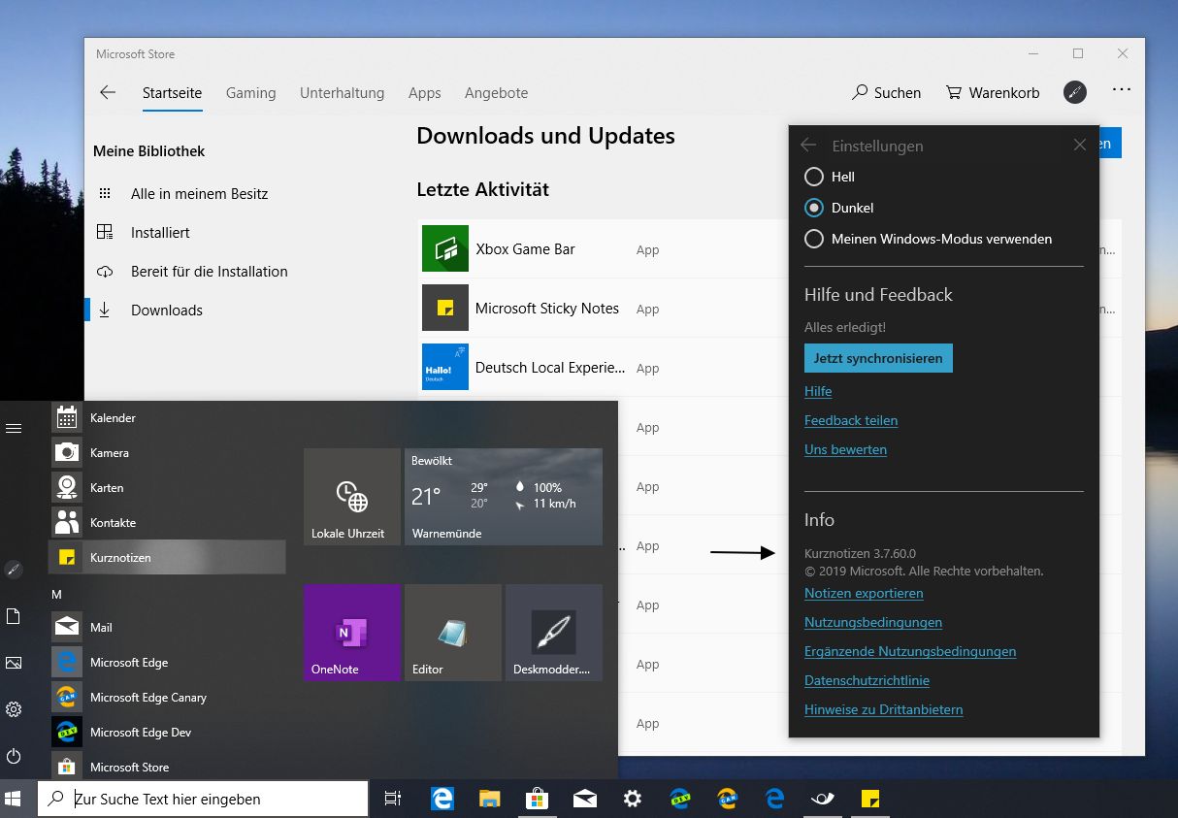Open Datenschutzrichtlinie link
The image size is (1178, 818).
[867, 680]
